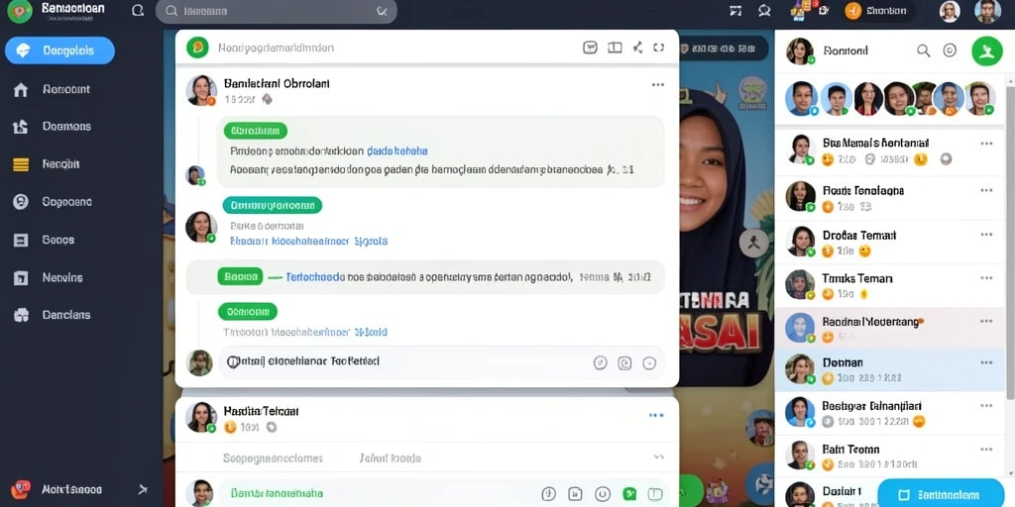Click the blue Saritinooalant button at bottom right
Screen dimensions: 1015x507
coord(941,495)
